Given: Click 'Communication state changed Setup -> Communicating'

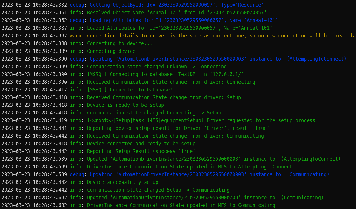Looking at the screenshot, I should (x=116, y=190).
